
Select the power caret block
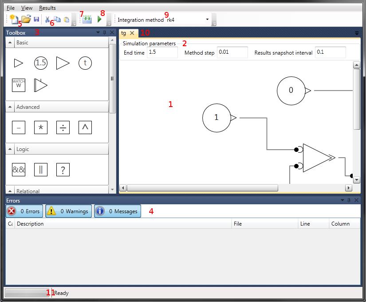[x=85, y=127]
